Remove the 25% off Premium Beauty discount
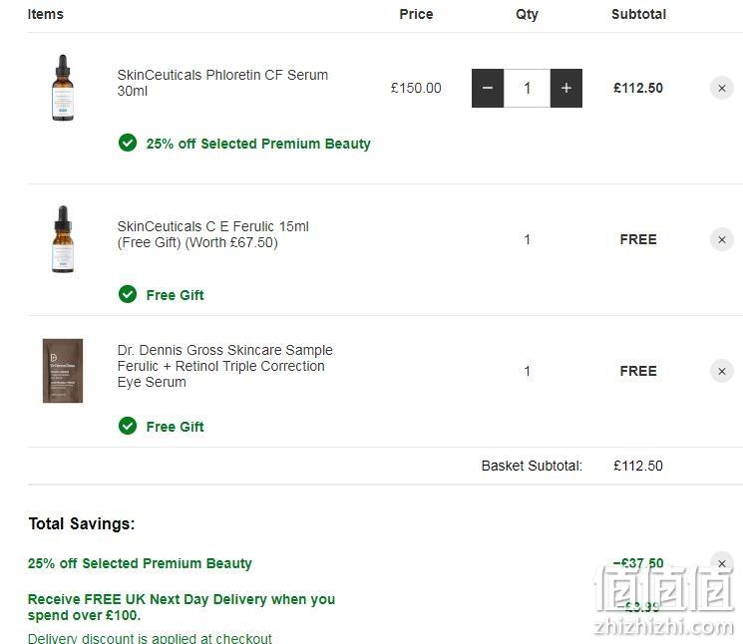Viewport: 743px width, 644px height. [722, 563]
